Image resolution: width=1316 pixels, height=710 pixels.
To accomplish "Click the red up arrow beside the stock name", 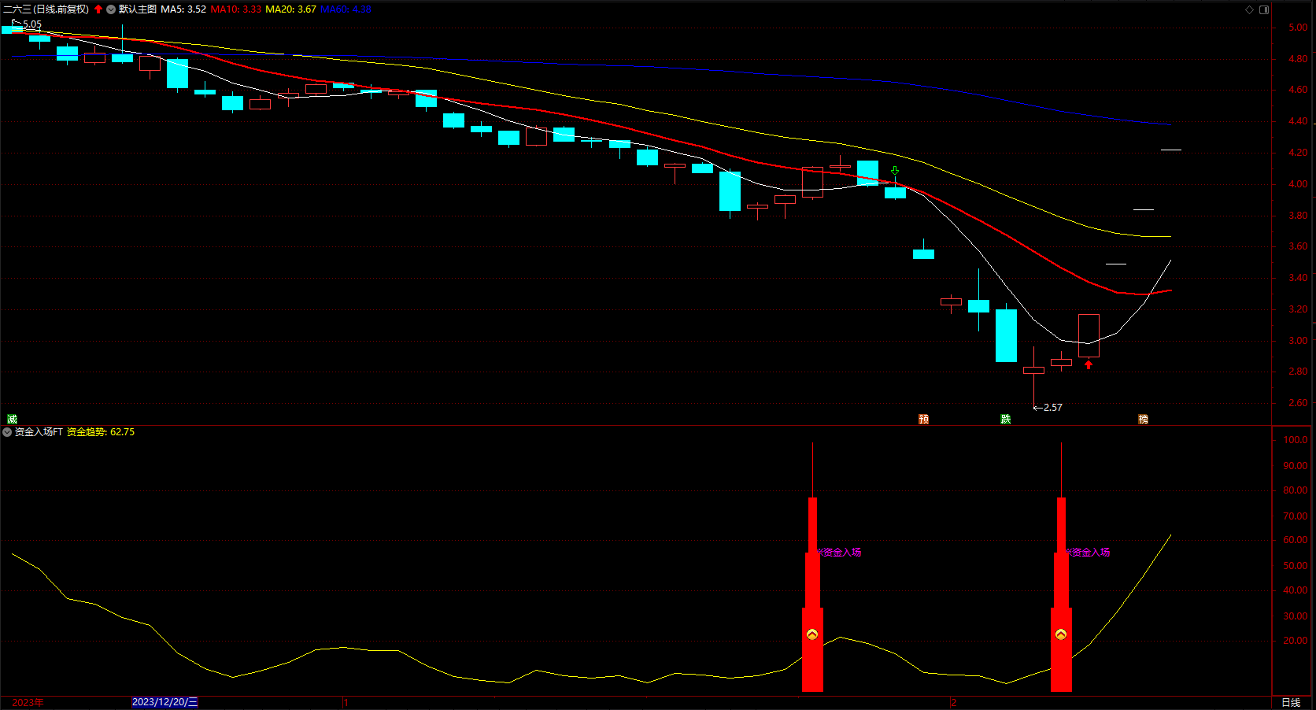I will point(98,9).
